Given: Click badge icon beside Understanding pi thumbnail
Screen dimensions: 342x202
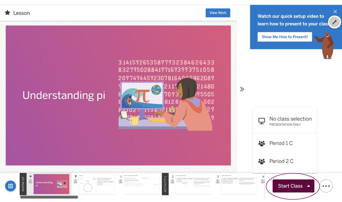Looking at the screenshot, I should pyautogui.click(x=30, y=181).
